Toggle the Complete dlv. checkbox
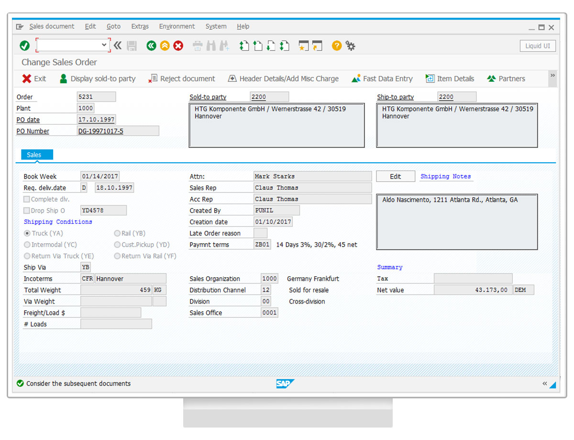Image resolution: width=574 pixels, height=440 pixels. pos(27,199)
